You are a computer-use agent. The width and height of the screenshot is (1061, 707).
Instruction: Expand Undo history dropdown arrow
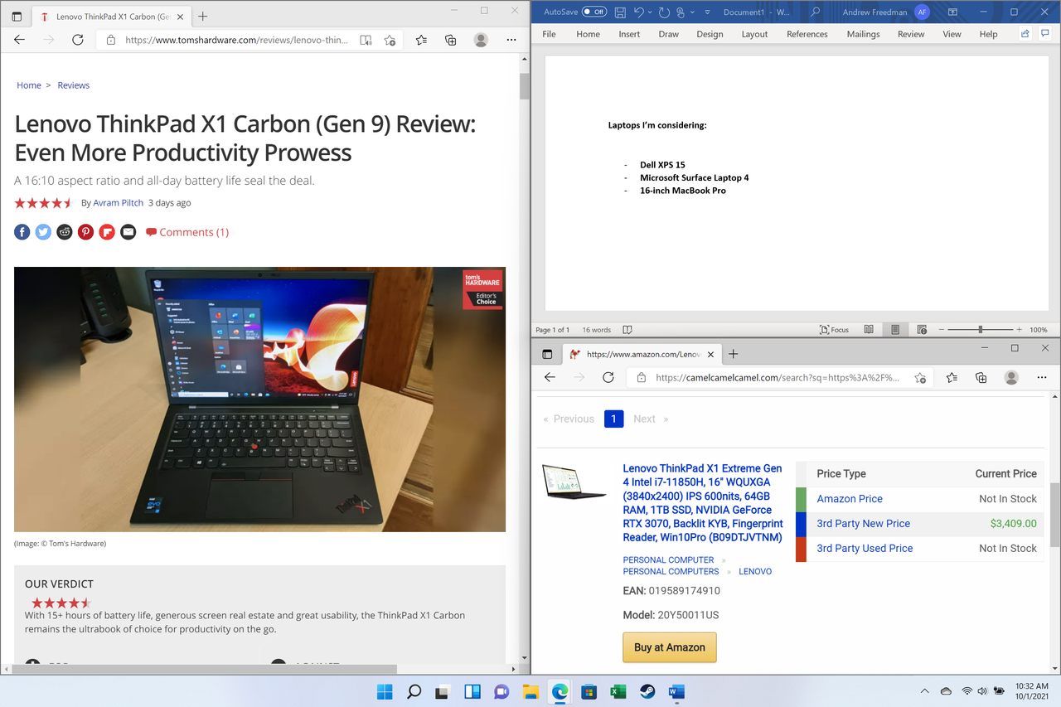pos(650,12)
